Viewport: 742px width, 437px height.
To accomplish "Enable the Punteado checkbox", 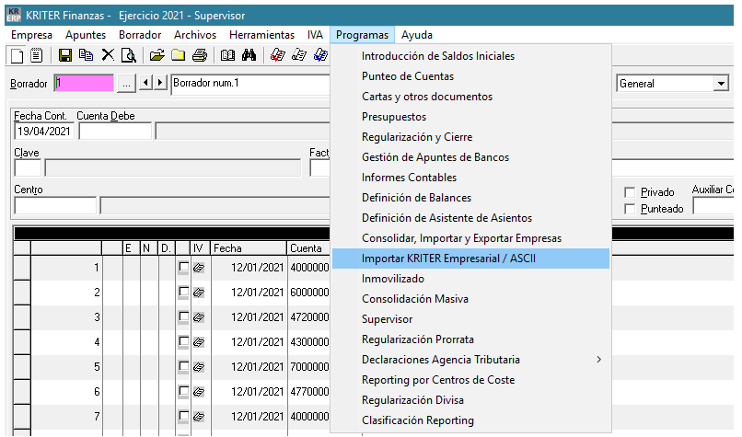I will 630,209.
